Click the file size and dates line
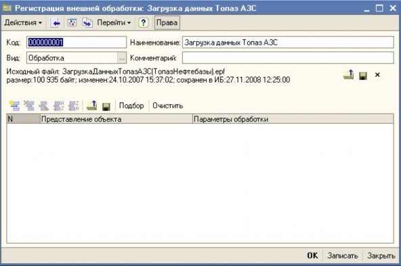The height and width of the screenshot is (266, 401). pyautogui.click(x=148, y=80)
